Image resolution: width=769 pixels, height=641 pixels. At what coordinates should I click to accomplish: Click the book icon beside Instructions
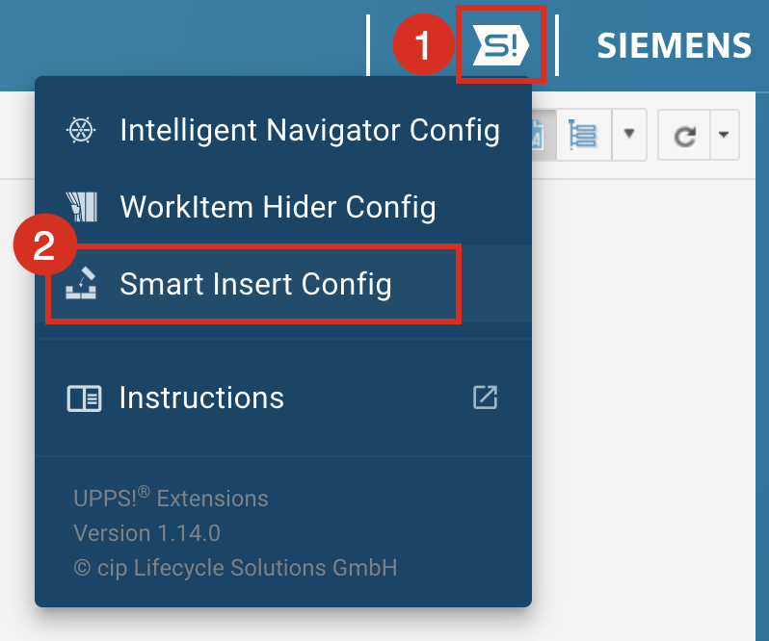pos(84,398)
